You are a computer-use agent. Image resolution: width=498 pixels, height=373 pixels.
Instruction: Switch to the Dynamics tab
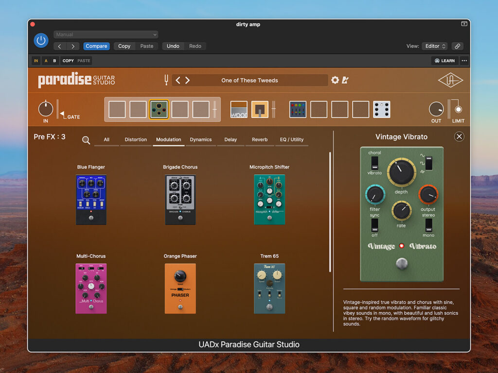point(201,139)
